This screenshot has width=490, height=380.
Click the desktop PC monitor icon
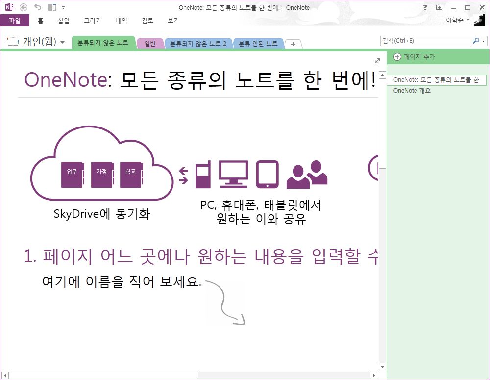(x=233, y=174)
